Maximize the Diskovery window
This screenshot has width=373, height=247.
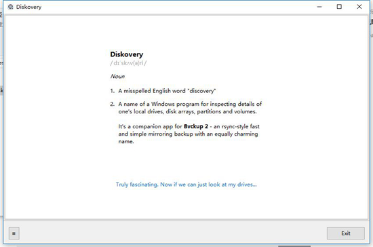[339, 7]
